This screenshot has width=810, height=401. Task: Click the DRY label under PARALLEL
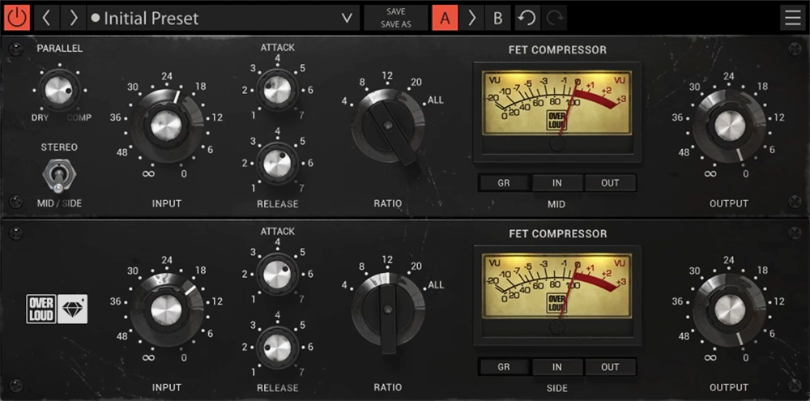(40, 117)
